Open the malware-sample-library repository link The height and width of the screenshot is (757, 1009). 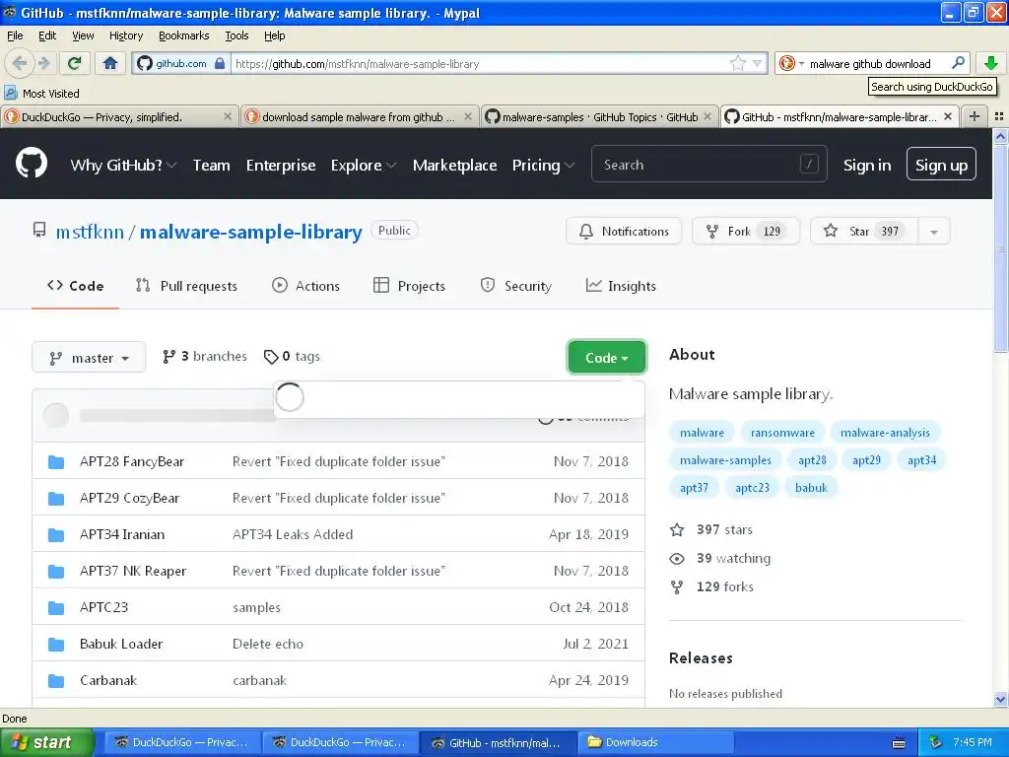(x=251, y=232)
